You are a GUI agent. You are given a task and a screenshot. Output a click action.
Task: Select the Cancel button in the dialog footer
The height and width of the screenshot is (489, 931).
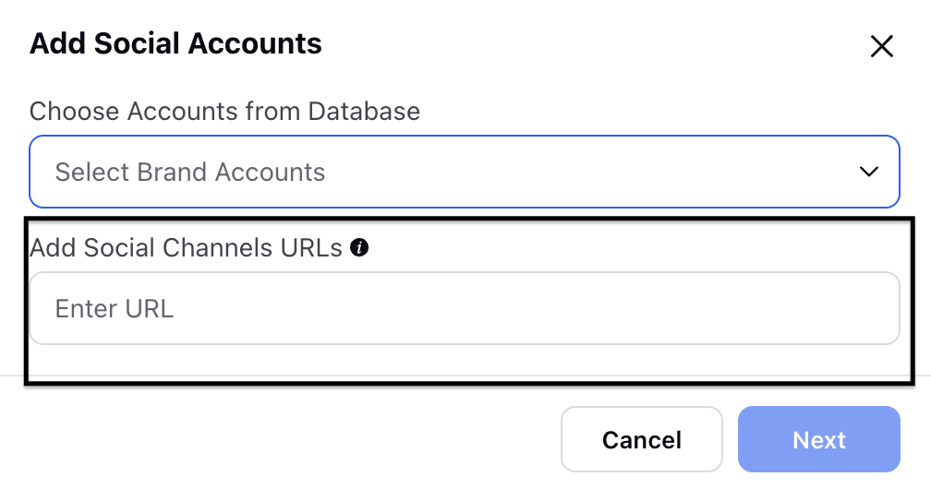tap(641, 439)
